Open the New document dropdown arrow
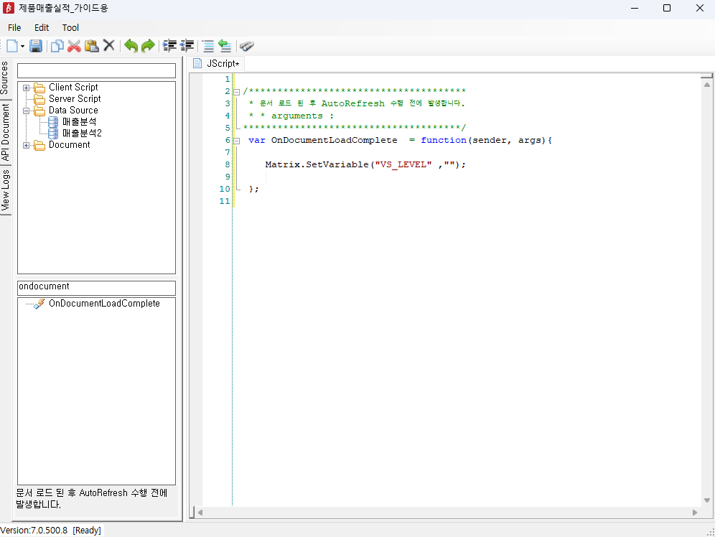Image resolution: width=715 pixels, height=537 pixels. click(x=22, y=47)
